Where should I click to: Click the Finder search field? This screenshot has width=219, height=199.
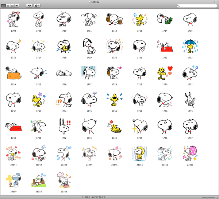pyautogui.click(x=197, y=6)
